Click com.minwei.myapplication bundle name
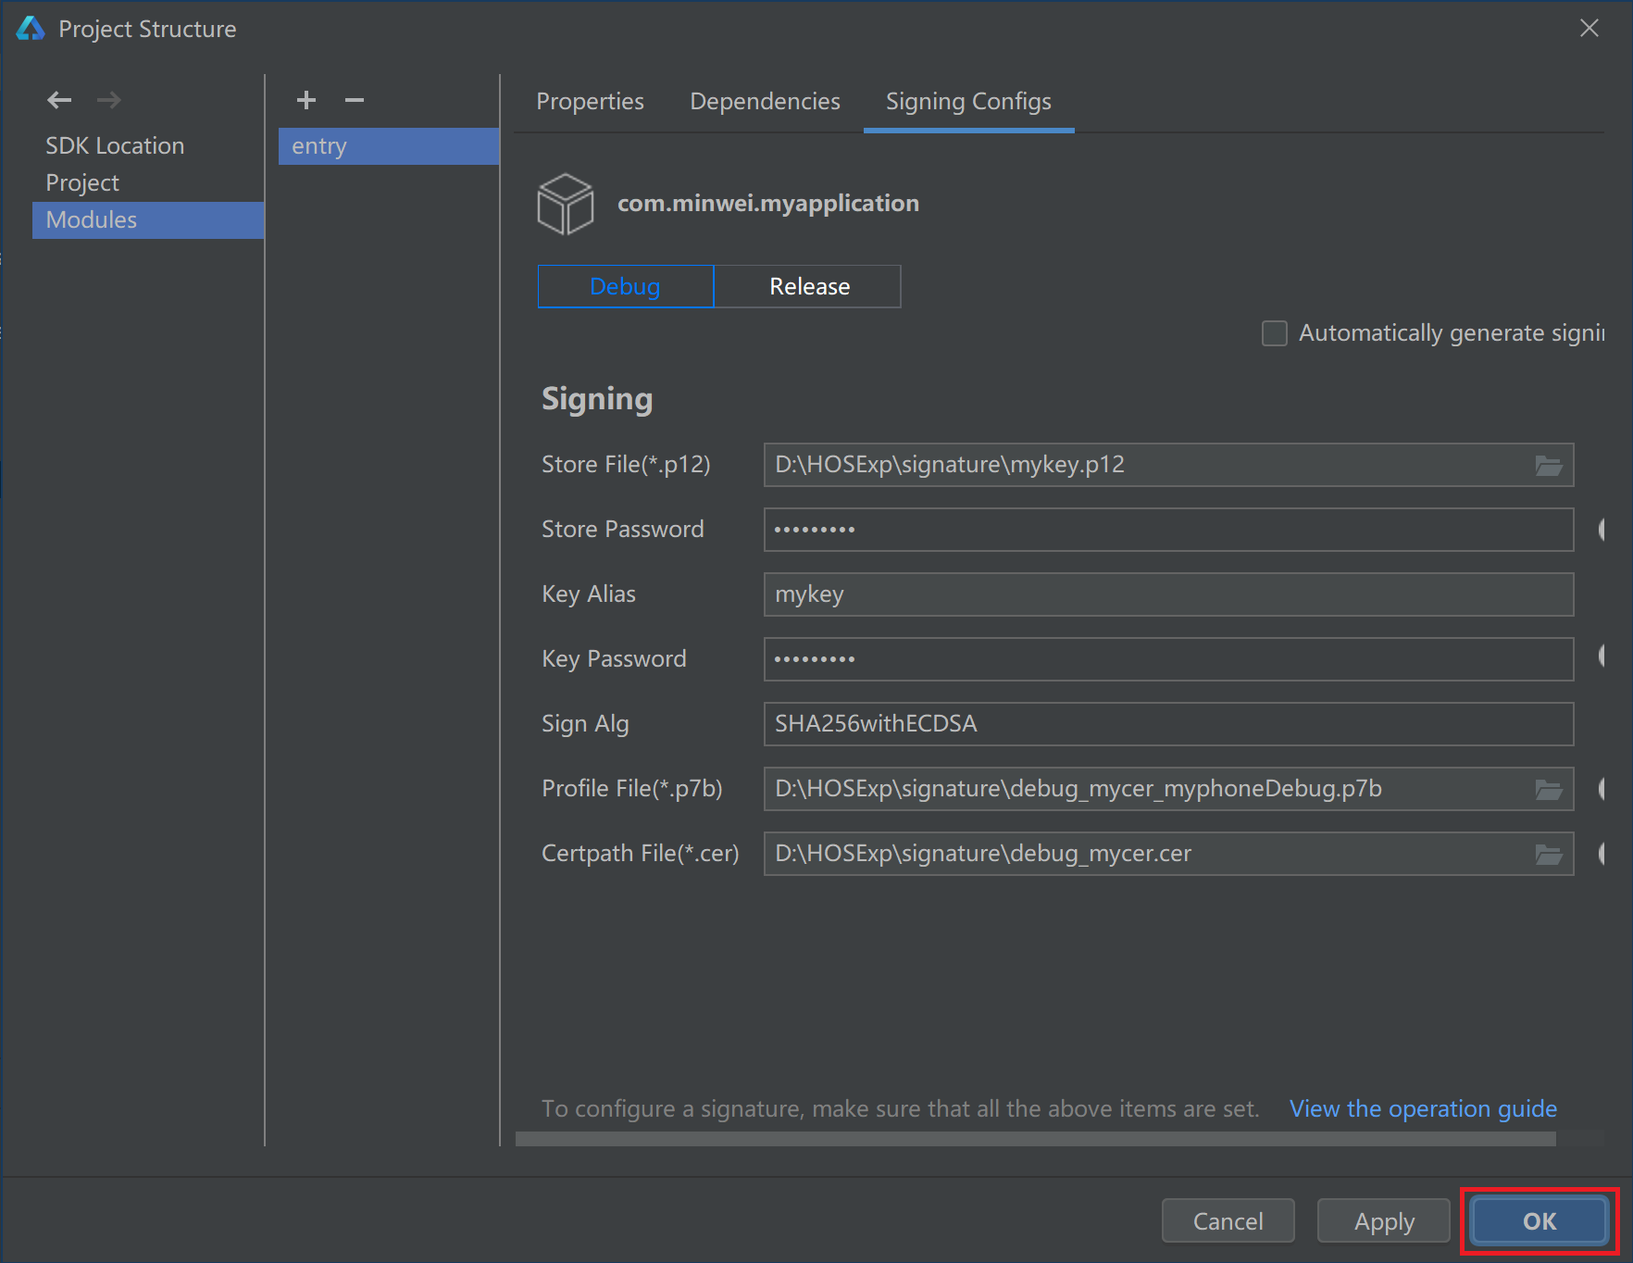Viewport: 1633px width, 1263px height. (x=768, y=204)
